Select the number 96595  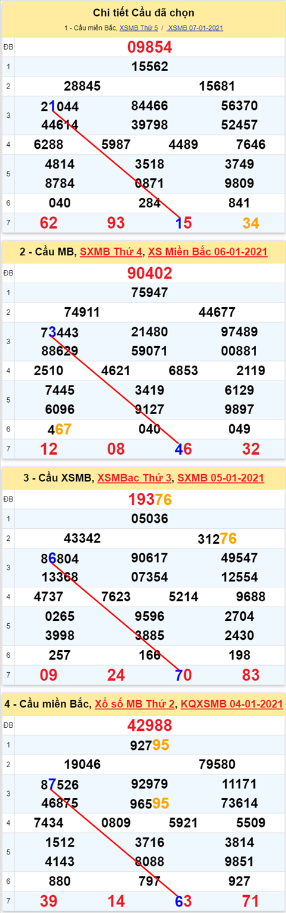pos(150,803)
